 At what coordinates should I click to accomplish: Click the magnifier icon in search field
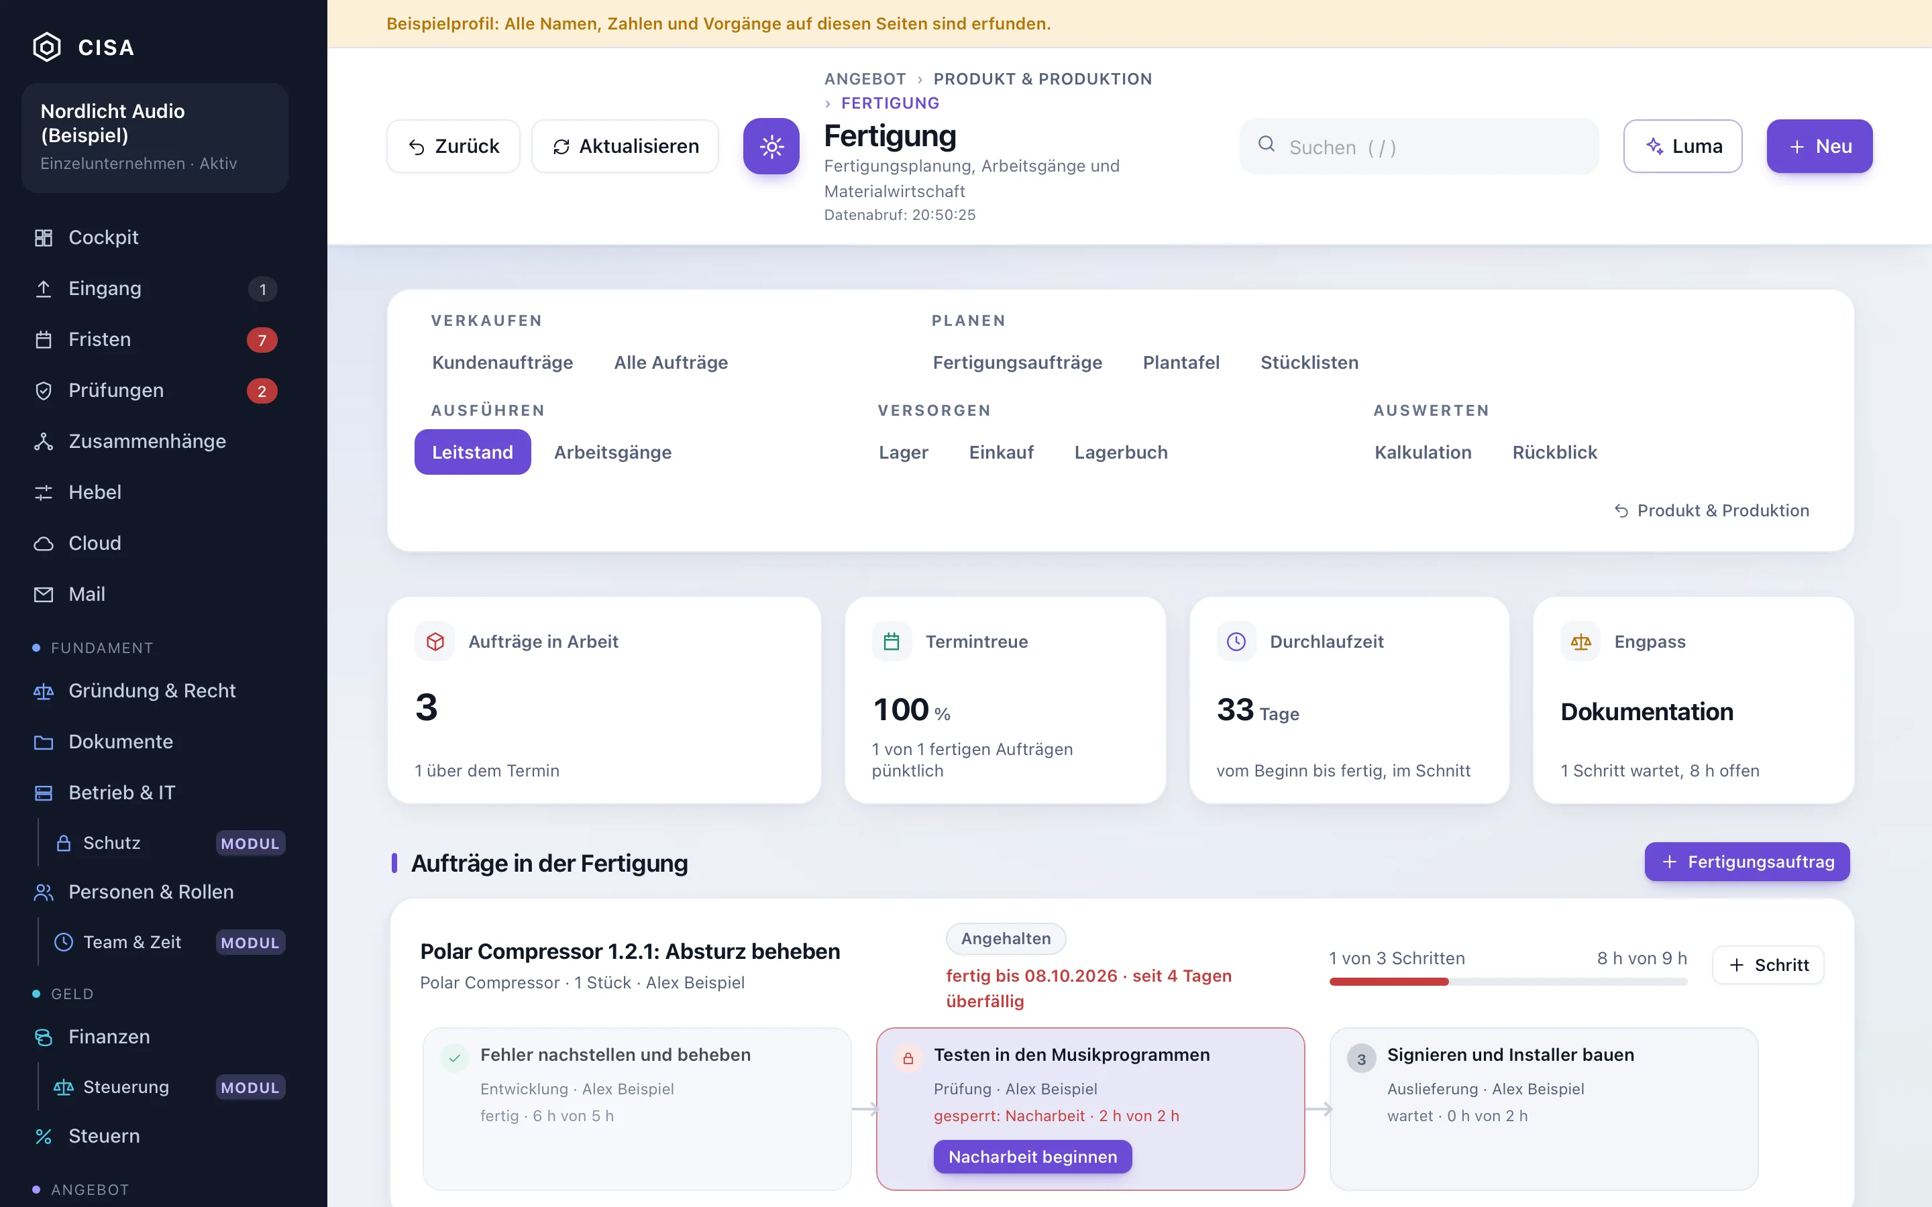point(1266,144)
